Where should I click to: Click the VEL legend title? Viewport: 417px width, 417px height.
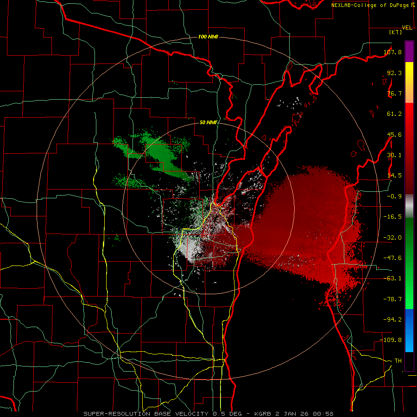click(407, 28)
